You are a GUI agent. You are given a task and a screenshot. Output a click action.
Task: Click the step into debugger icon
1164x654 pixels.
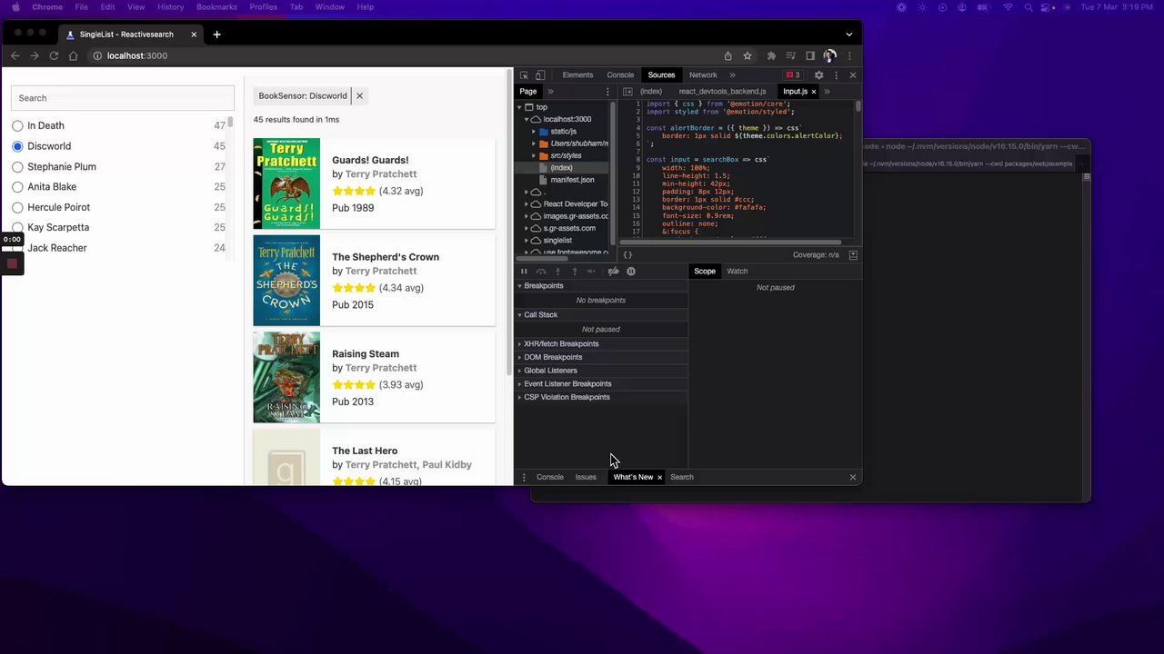pyautogui.click(x=558, y=272)
